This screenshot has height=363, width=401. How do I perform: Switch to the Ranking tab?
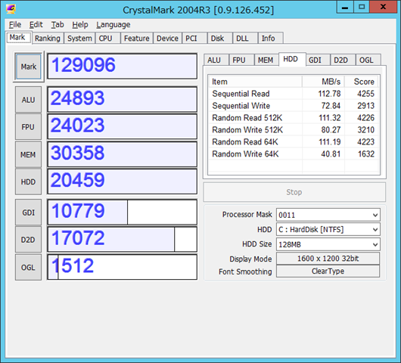(48, 39)
